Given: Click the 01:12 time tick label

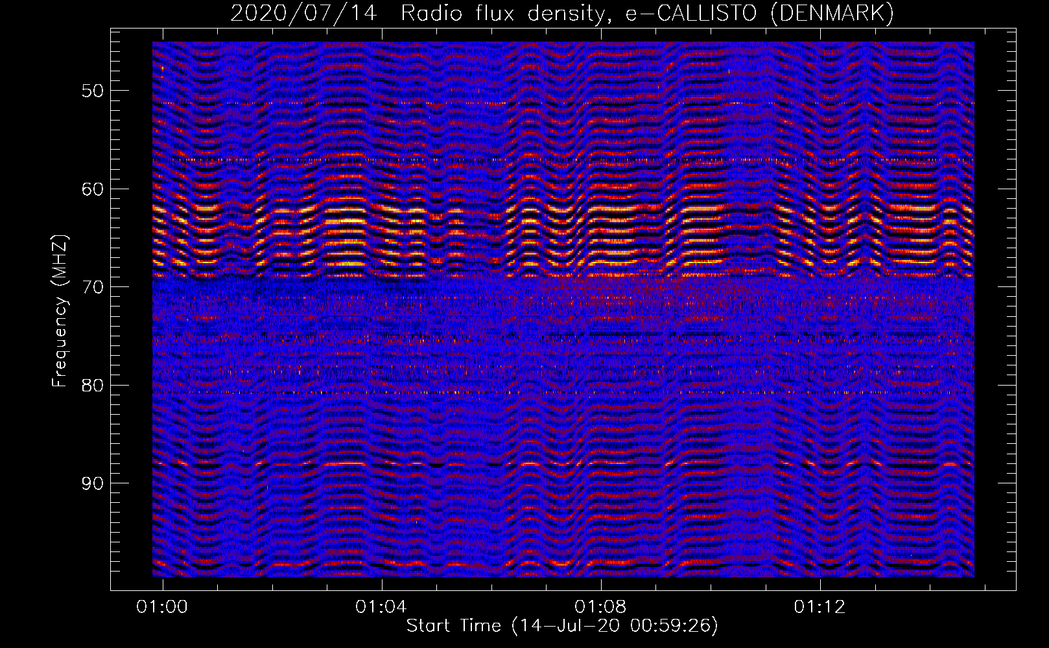Looking at the screenshot, I should click(820, 607).
